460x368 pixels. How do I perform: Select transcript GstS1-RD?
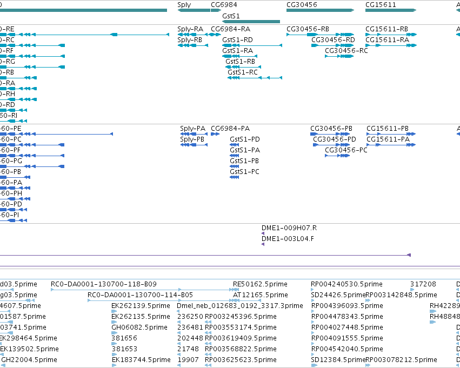tap(237, 40)
